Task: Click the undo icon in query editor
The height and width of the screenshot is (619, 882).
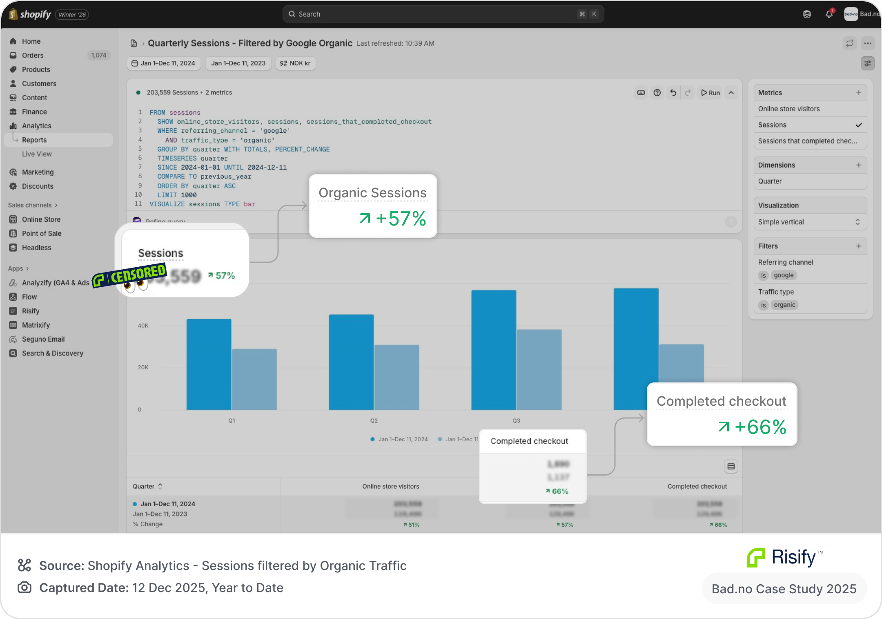Action: 673,93
